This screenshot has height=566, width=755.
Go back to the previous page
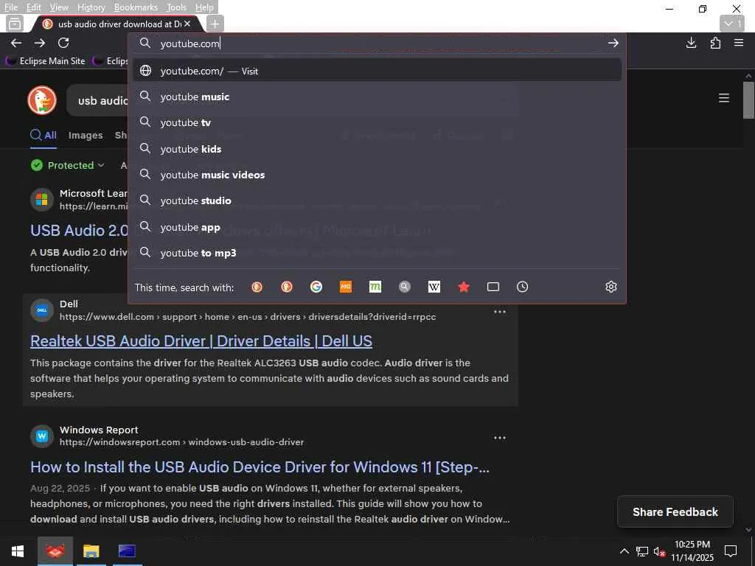click(16, 43)
